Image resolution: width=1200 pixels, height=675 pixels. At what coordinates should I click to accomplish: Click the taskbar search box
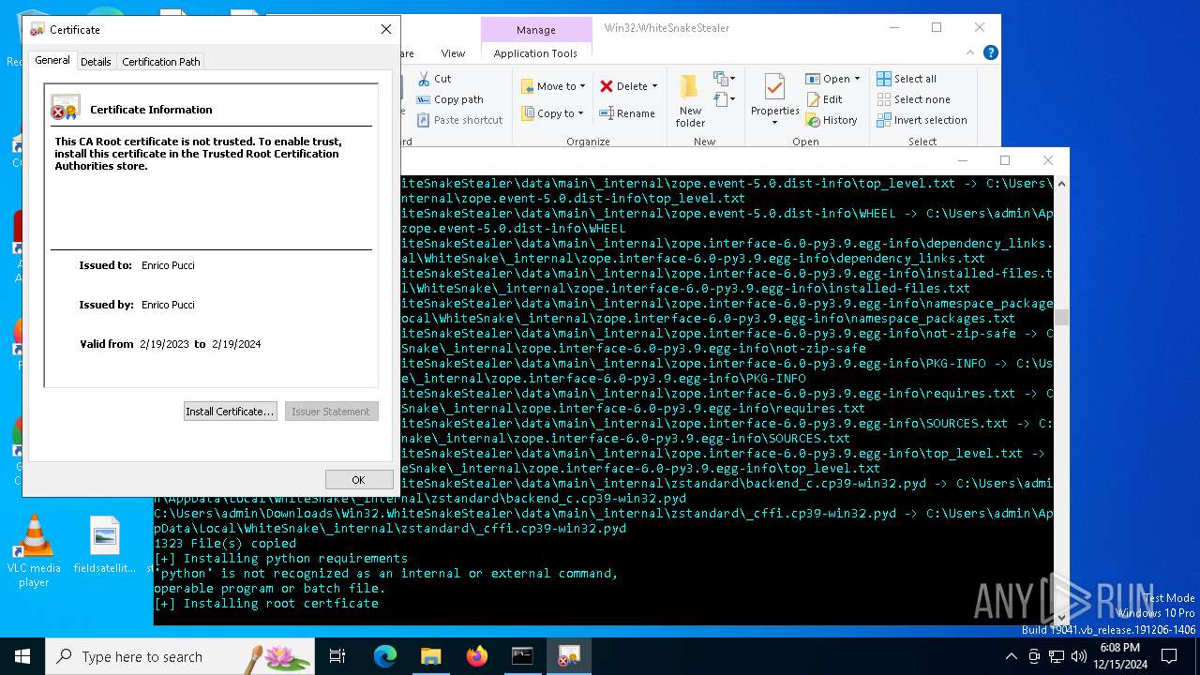click(x=180, y=656)
